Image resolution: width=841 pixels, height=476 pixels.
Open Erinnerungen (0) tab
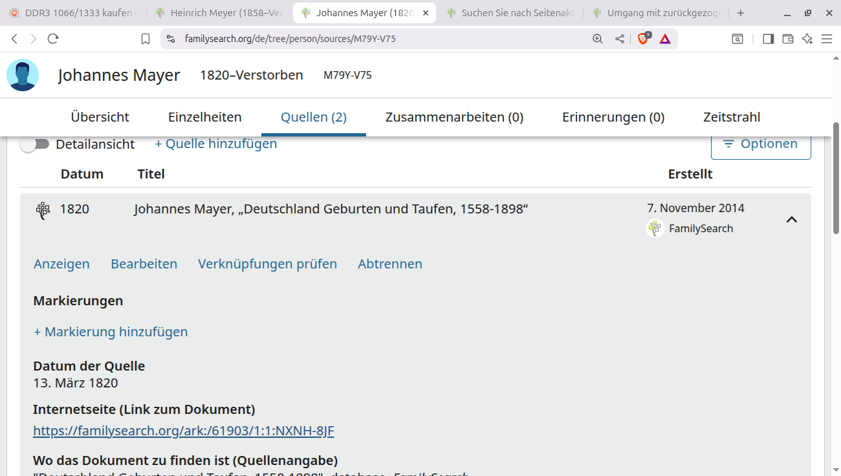pyautogui.click(x=613, y=117)
